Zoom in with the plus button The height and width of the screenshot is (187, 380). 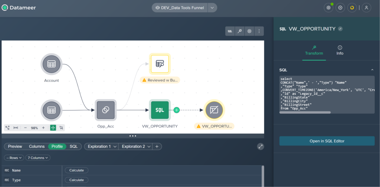tap(43, 128)
